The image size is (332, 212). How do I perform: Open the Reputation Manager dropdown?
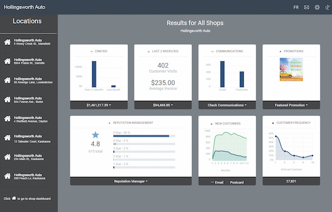131,181
